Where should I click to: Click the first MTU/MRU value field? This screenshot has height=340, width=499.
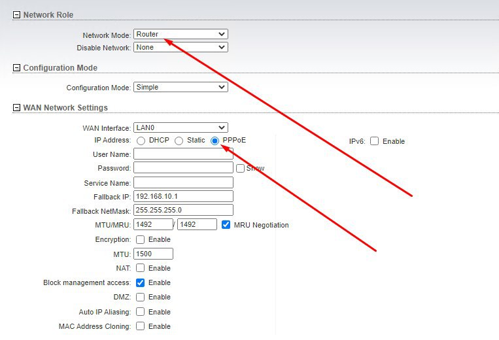153,224
